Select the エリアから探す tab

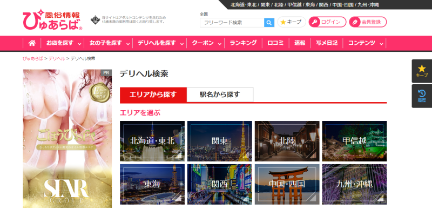coord(153,94)
